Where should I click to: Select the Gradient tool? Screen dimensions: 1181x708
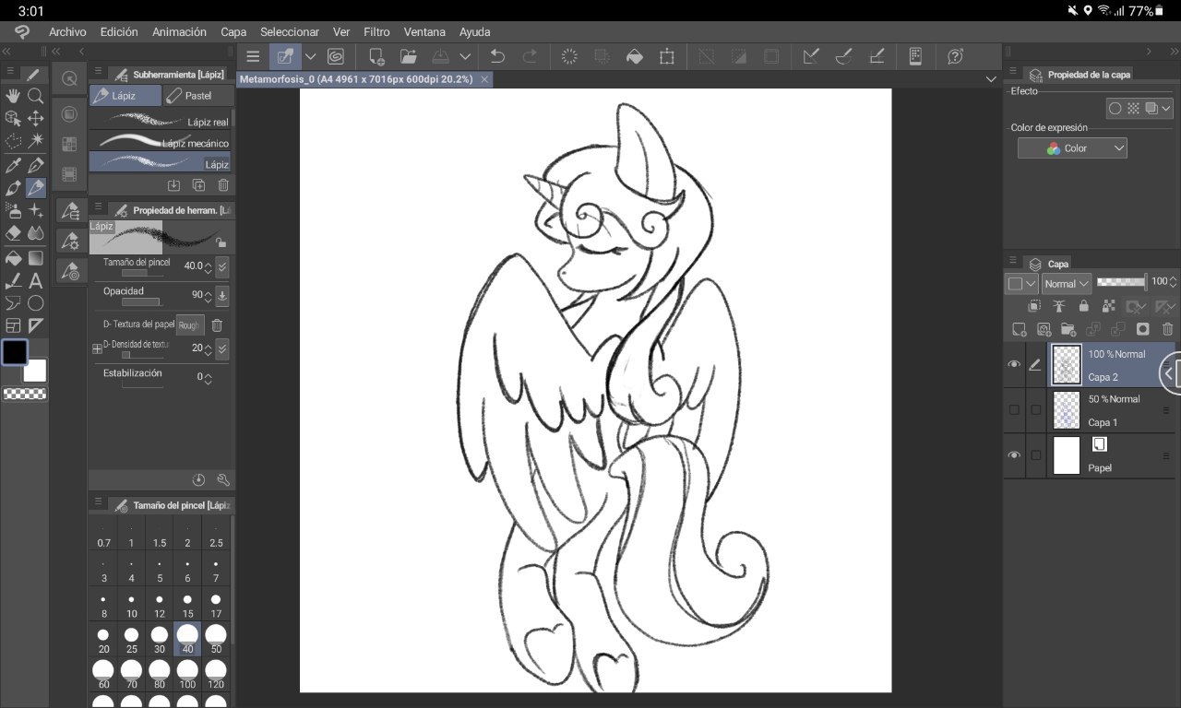coord(36,257)
